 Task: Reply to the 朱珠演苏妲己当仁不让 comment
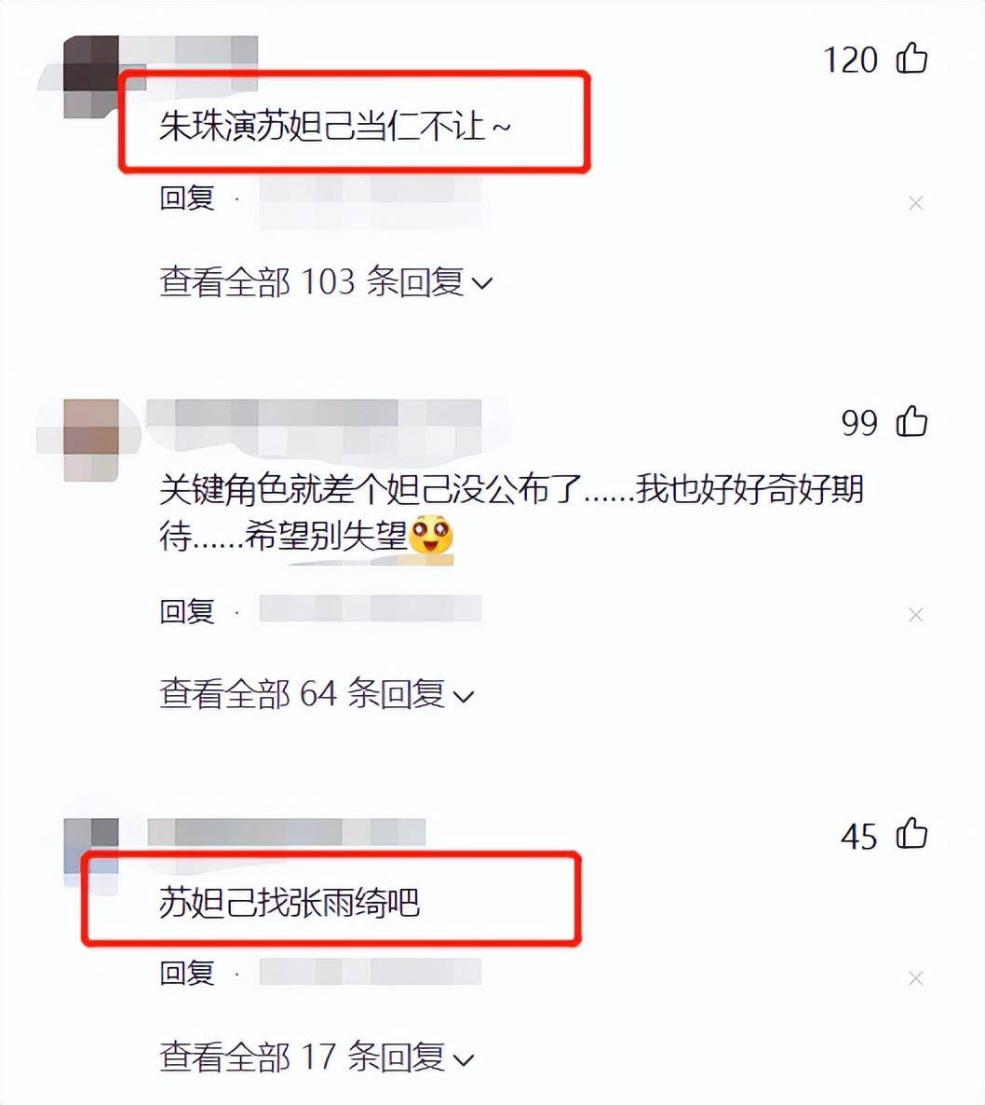[186, 198]
